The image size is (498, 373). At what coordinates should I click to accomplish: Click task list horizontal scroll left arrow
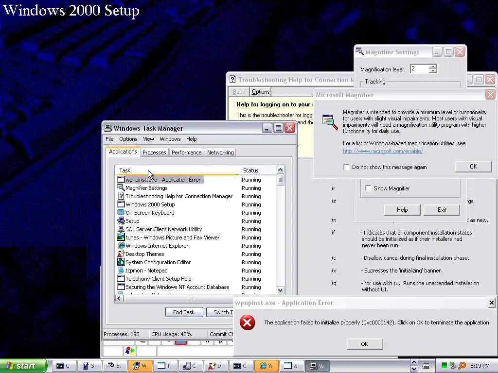[119, 299]
